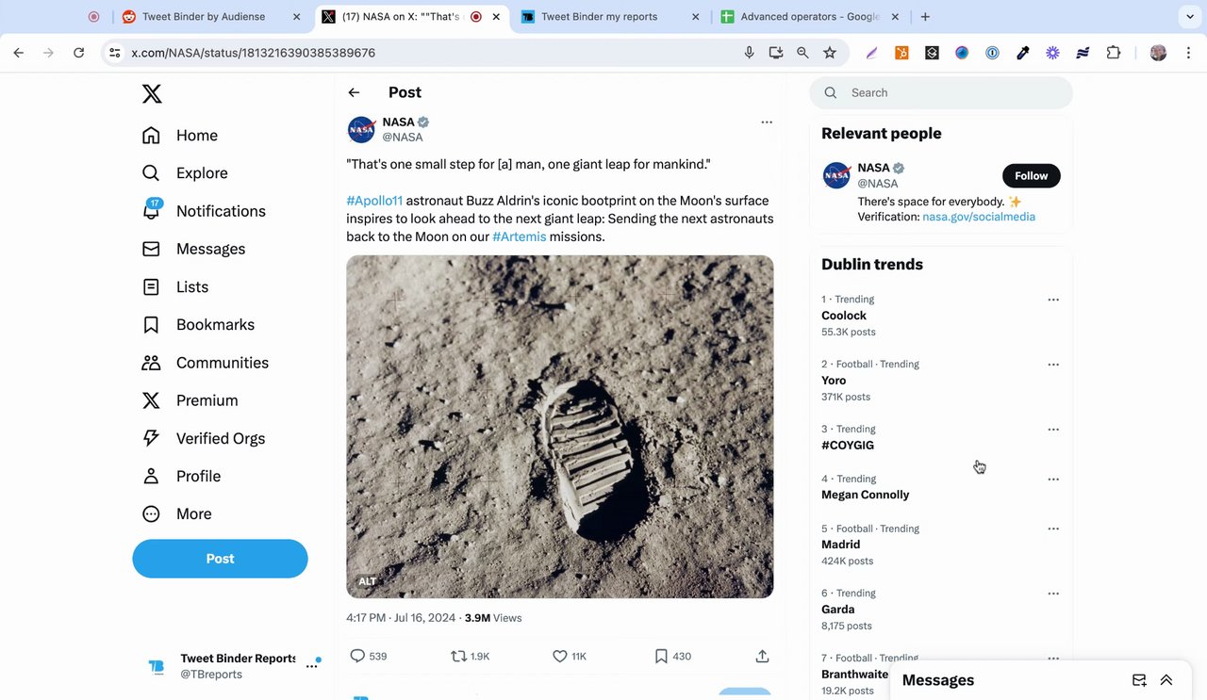Open options for the Coolock trend
The width and height of the screenshot is (1207, 700).
pyautogui.click(x=1053, y=300)
